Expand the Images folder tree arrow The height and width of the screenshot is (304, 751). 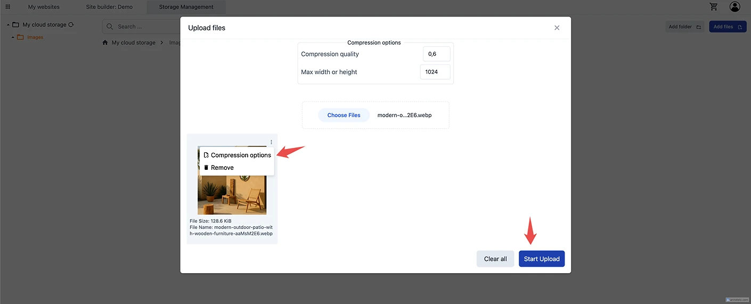[13, 37]
